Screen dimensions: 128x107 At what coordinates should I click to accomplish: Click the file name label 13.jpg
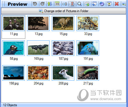click(39, 34)
